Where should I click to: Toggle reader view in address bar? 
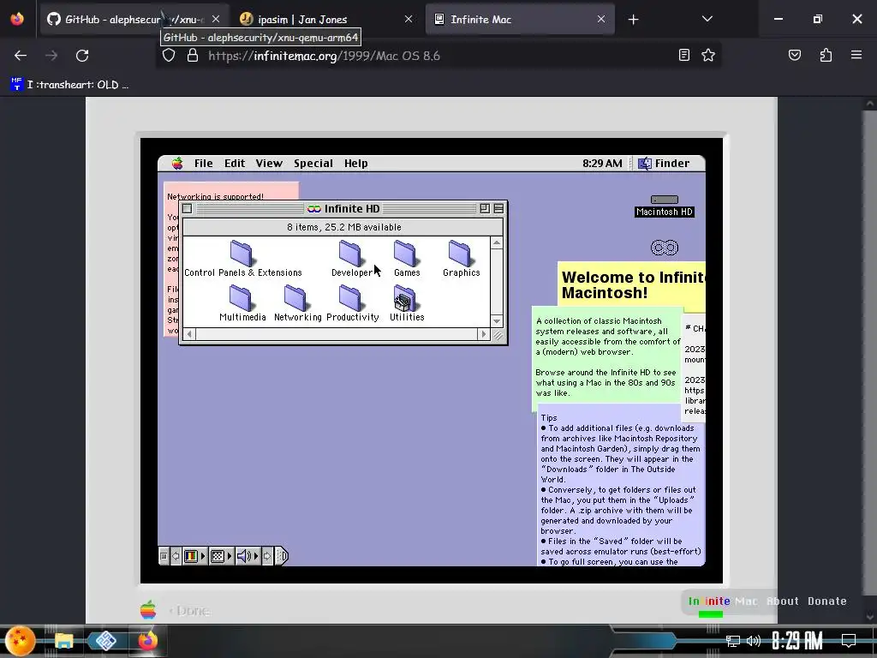click(x=683, y=55)
